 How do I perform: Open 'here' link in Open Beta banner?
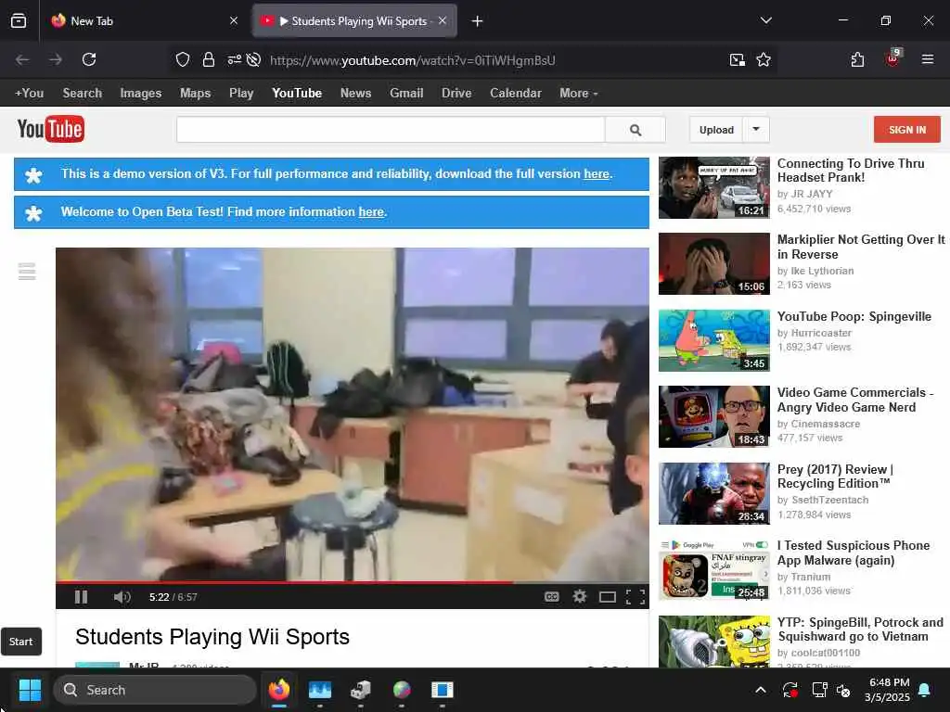(x=371, y=212)
